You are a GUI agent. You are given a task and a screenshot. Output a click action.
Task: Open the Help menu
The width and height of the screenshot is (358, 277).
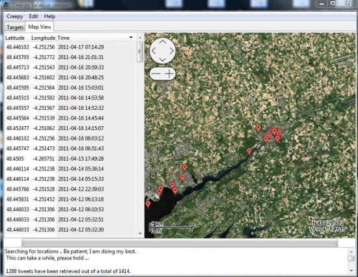click(49, 16)
